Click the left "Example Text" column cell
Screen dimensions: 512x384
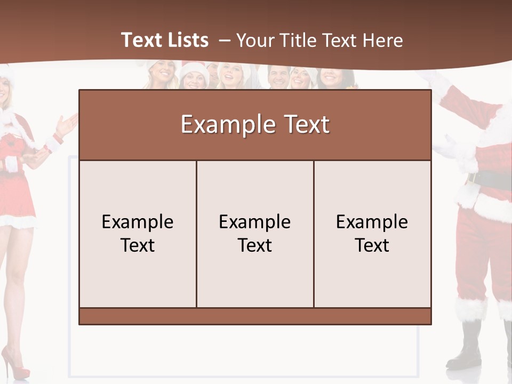[138, 234]
